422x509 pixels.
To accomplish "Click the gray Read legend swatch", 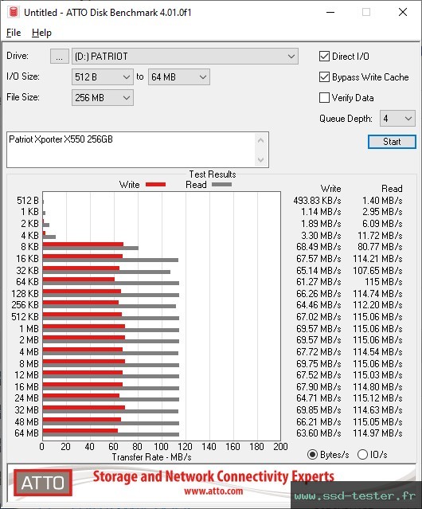I will click(x=221, y=185).
